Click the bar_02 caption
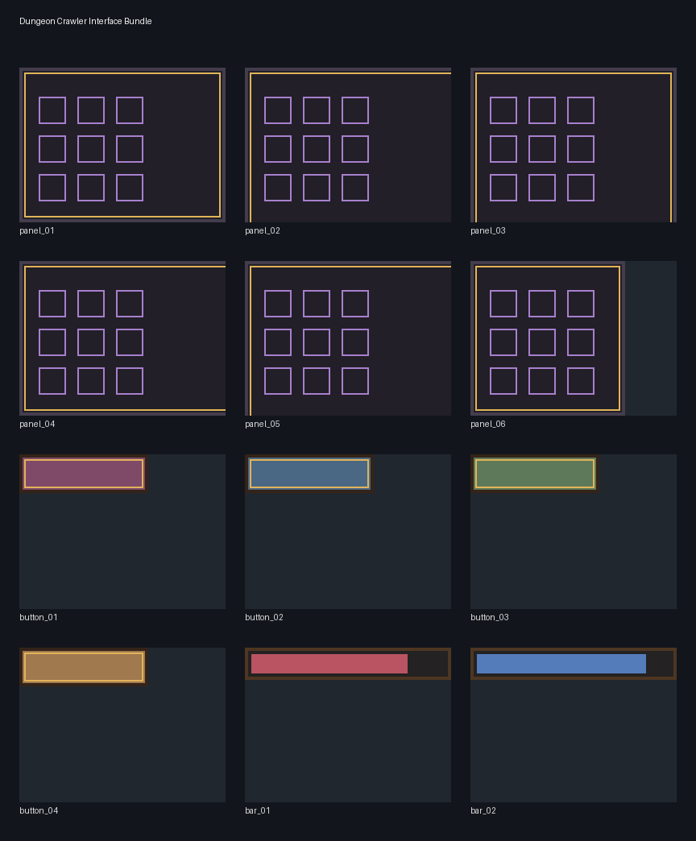This screenshot has height=841, width=696. coord(483,810)
